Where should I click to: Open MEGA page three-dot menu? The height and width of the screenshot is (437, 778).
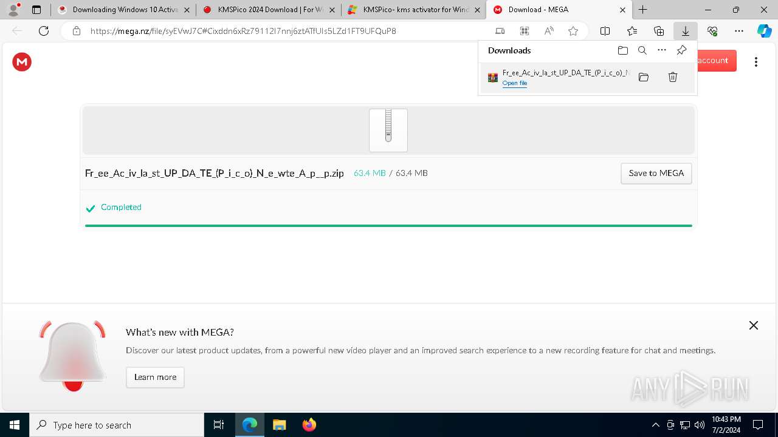pos(756,61)
